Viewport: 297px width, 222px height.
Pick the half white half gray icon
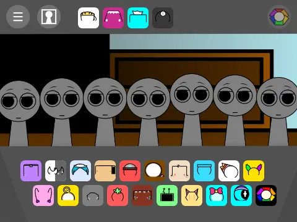(x=56, y=171)
